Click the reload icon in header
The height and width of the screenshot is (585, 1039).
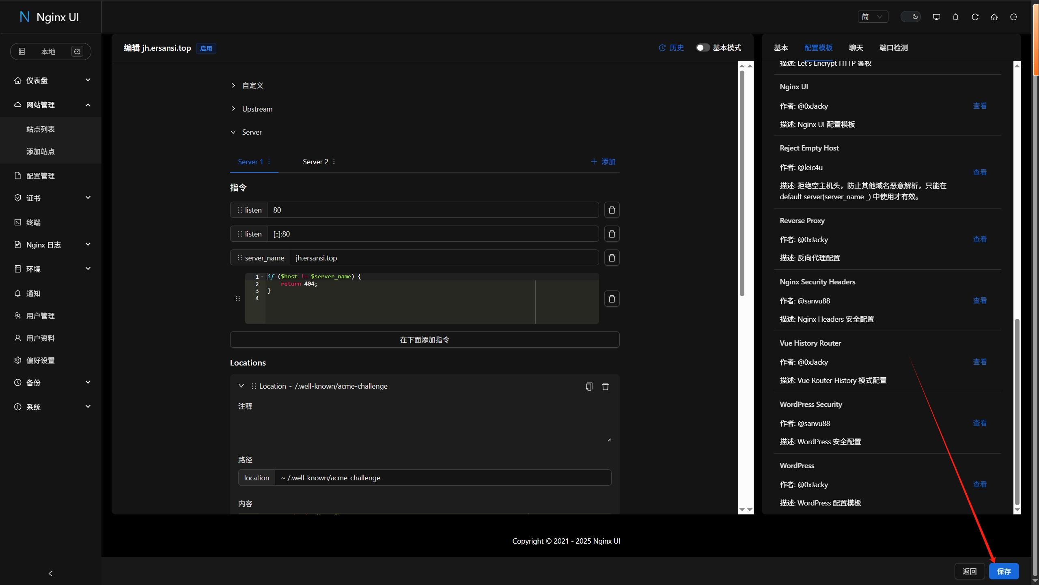point(975,17)
